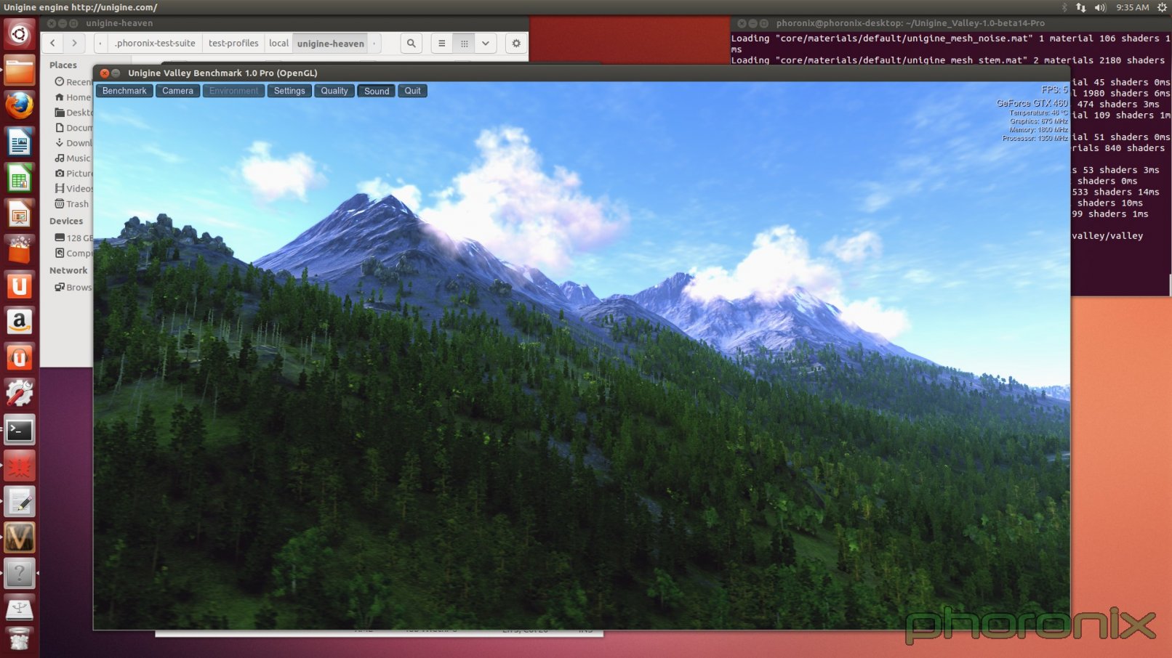The image size is (1172, 658).
Task: Go back in the file manager
Action: point(52,44)
